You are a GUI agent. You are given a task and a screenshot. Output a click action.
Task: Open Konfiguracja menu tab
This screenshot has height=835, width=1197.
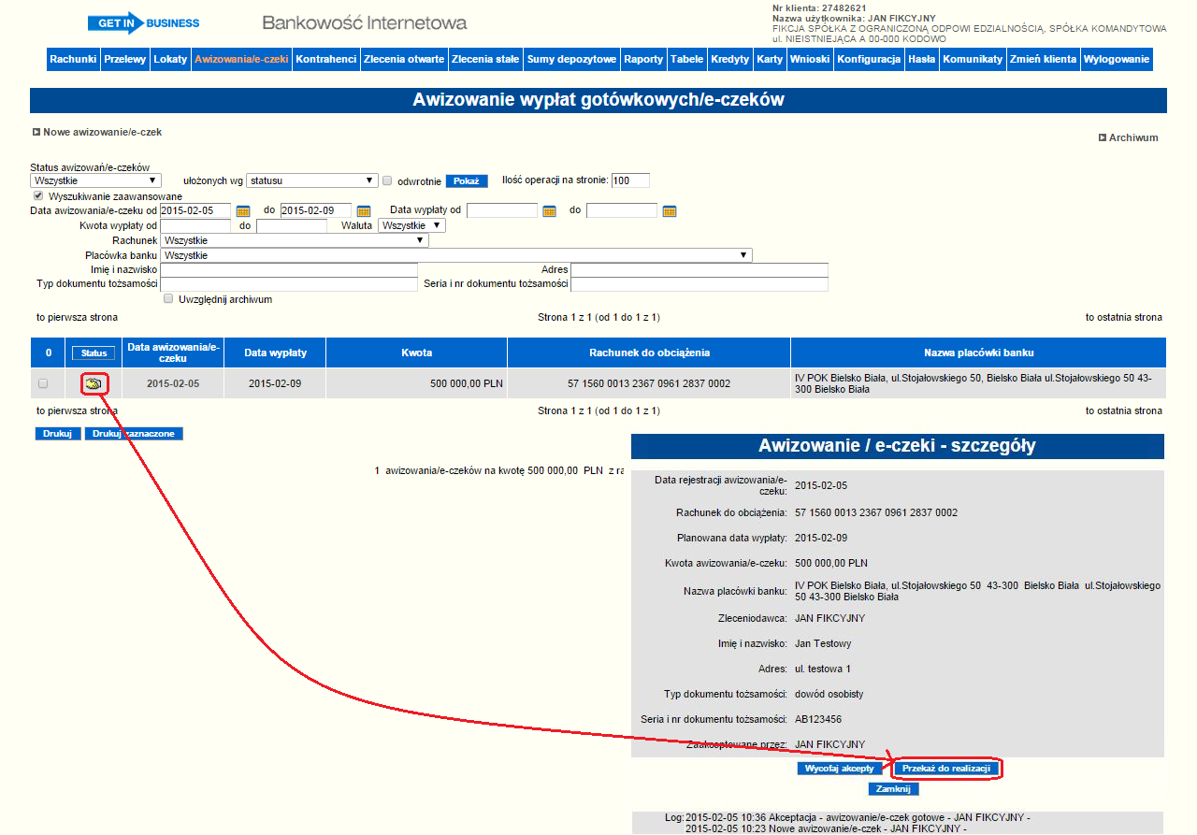pyautogui.click(x=869, y=59)
